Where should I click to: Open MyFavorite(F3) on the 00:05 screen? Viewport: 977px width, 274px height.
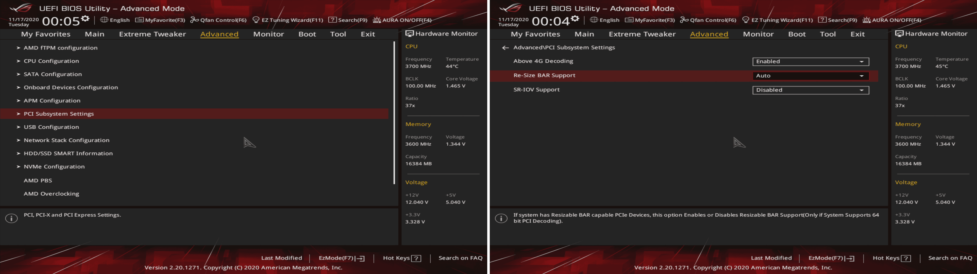pos(160,20)
